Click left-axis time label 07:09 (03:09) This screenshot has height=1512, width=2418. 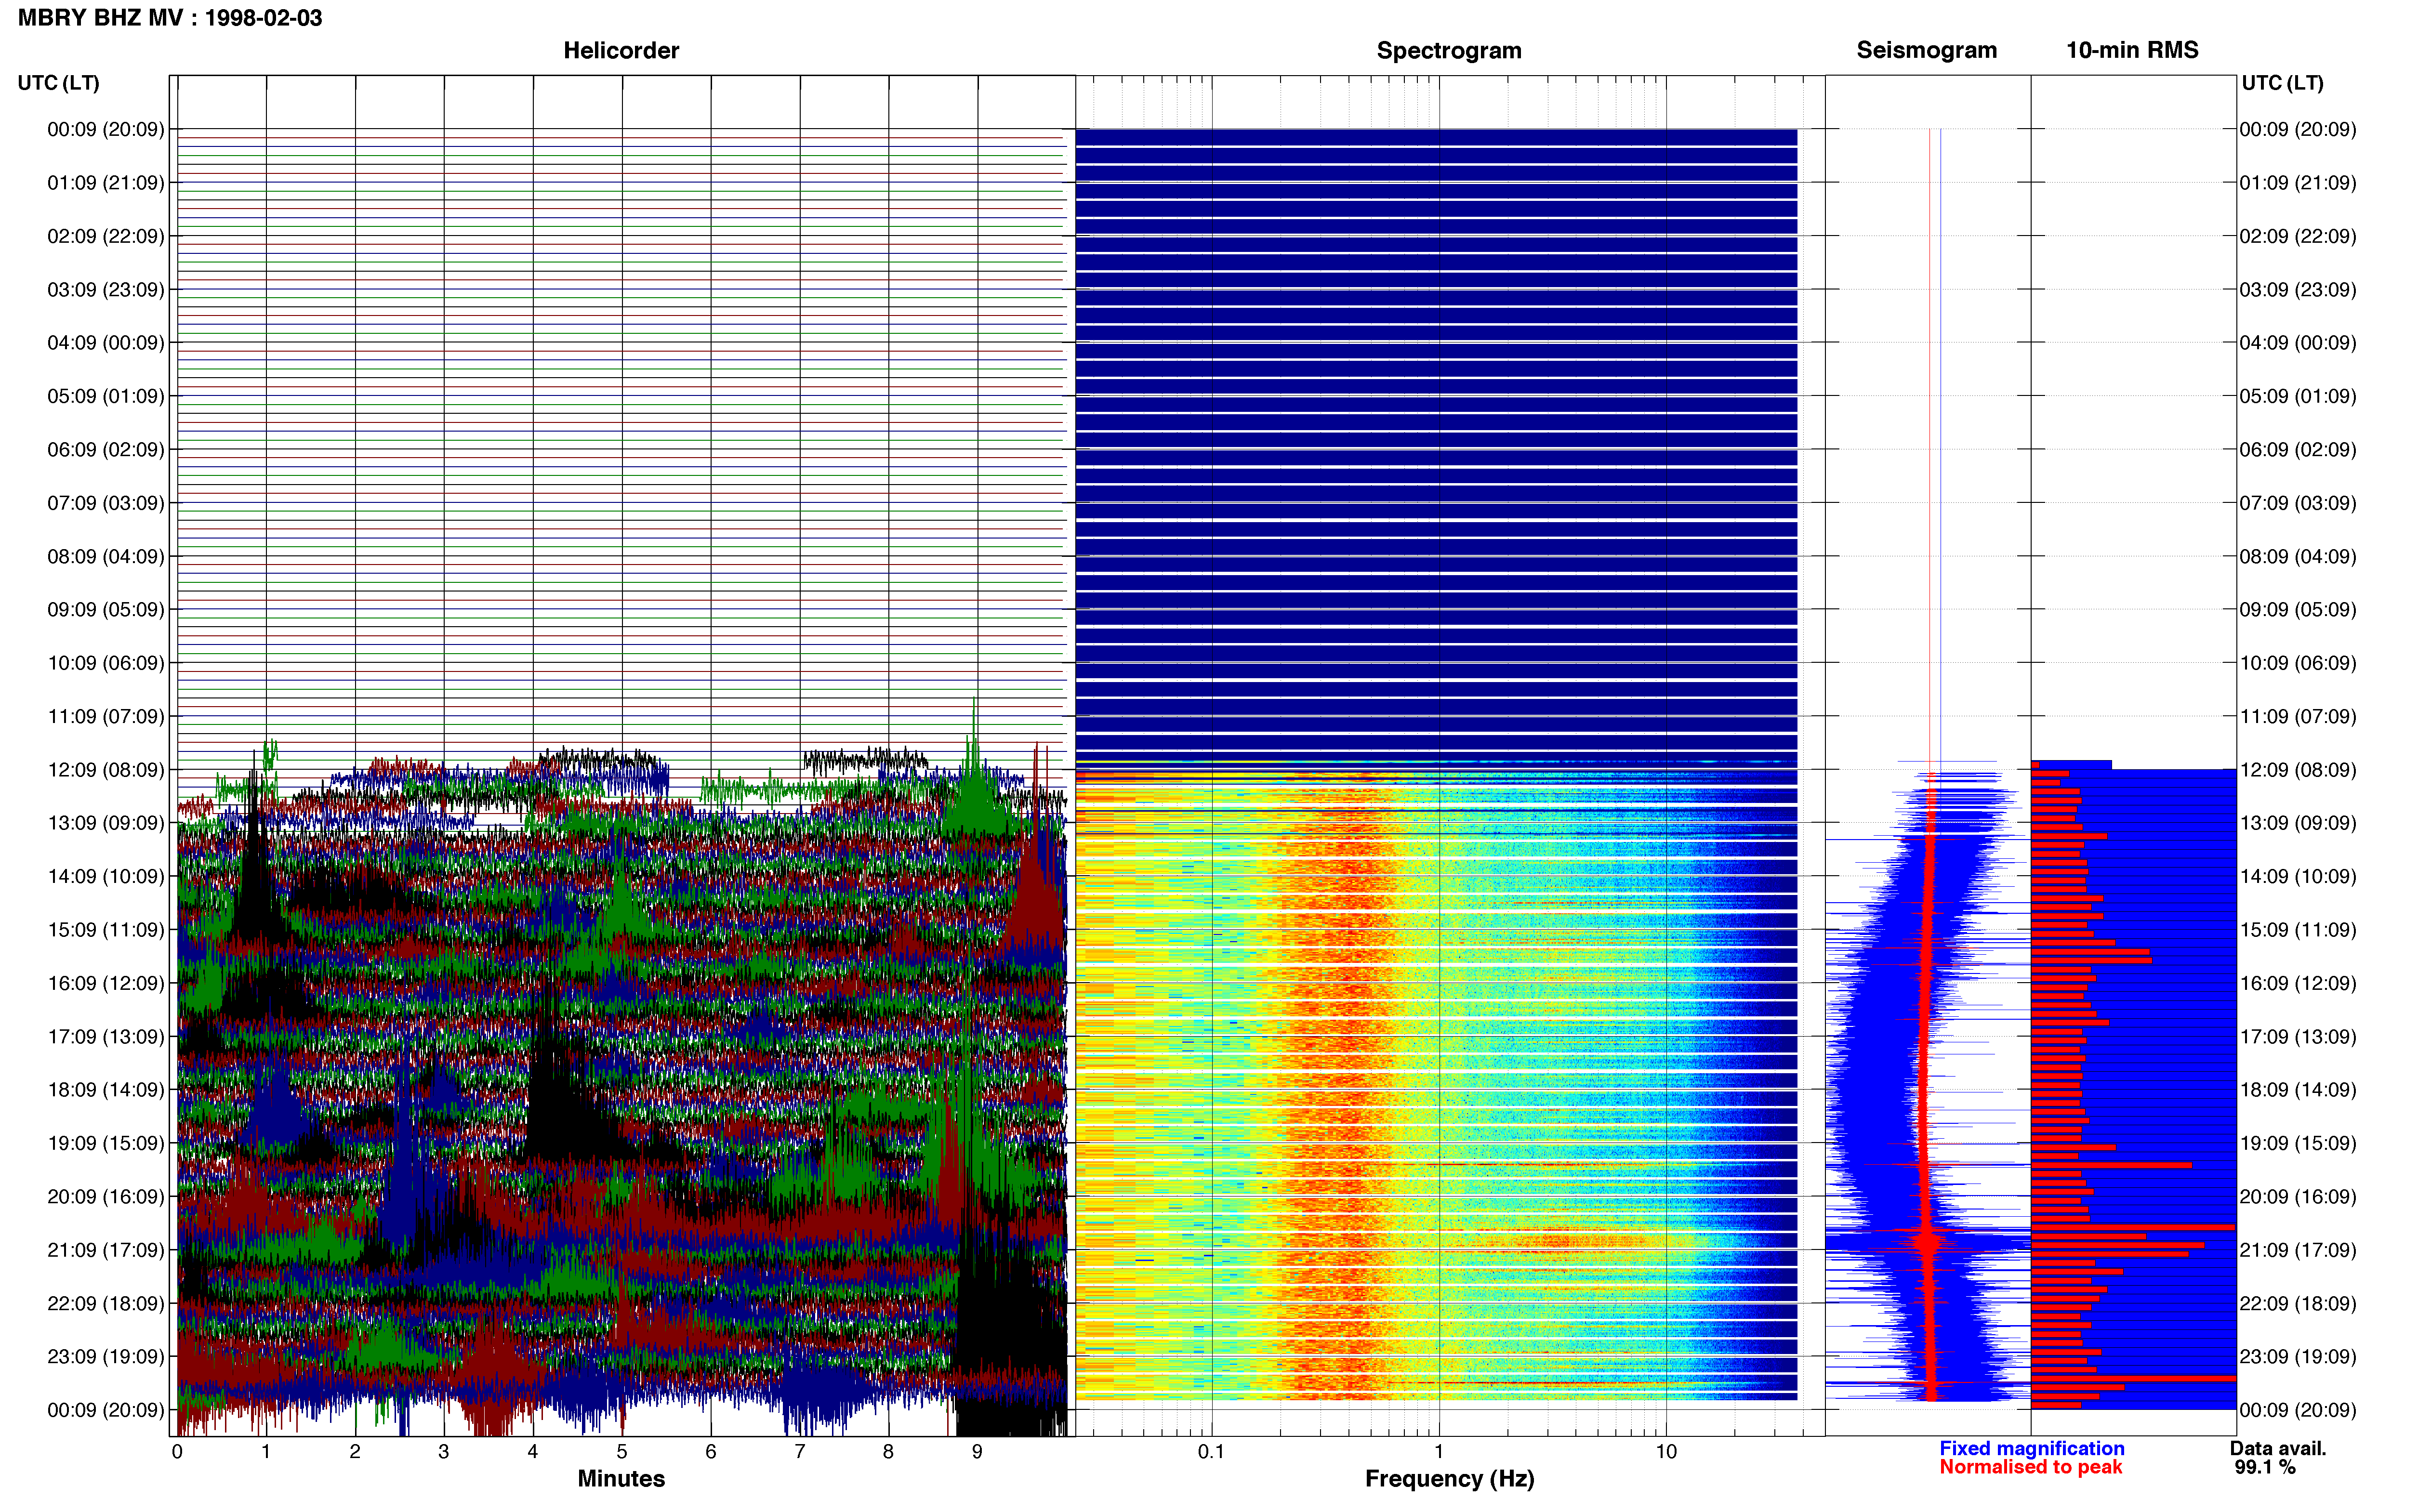(x=106, y=503)
